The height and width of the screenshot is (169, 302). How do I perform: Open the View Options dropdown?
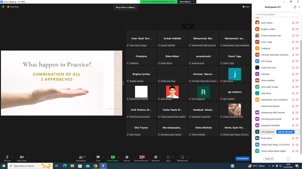187,2
